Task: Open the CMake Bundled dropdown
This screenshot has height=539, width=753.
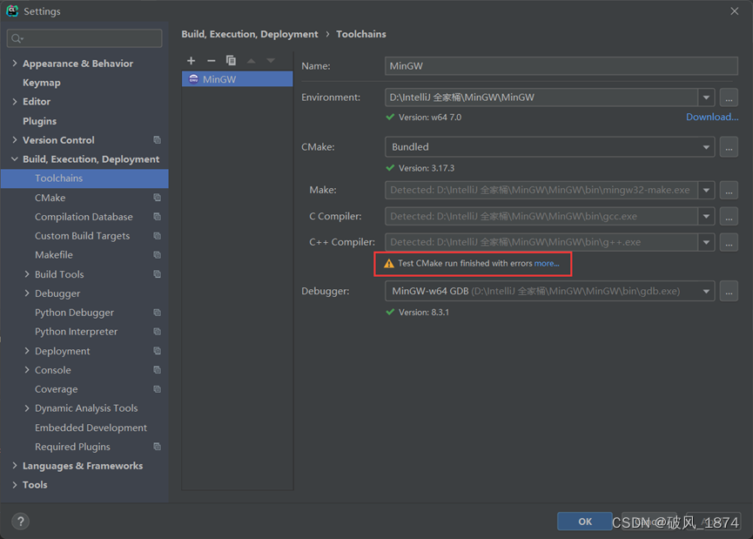Action: click(706, 147)
